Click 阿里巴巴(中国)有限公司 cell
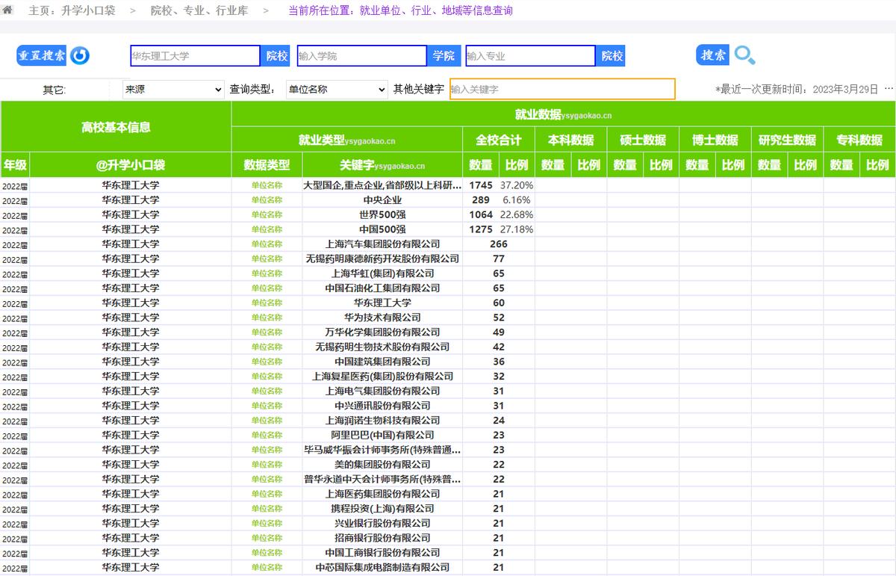 click(x=382, y=435)
